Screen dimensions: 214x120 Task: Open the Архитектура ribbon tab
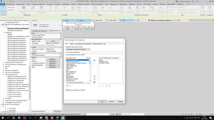click(10, 4)
